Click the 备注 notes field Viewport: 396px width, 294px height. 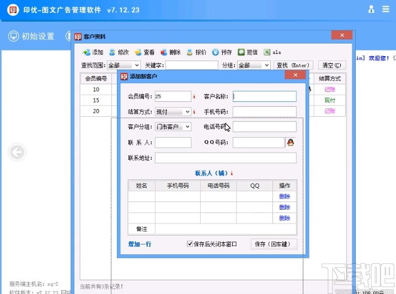tap(226, 229)
